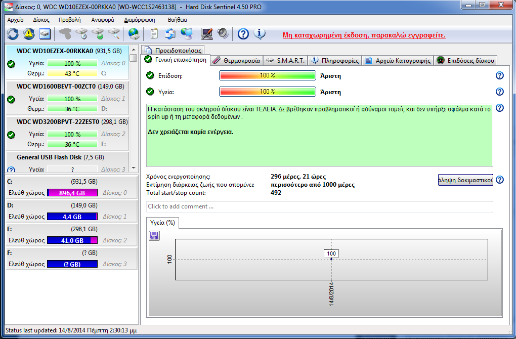Click question mark icon of General USB Flash Disk

point(11,170)
